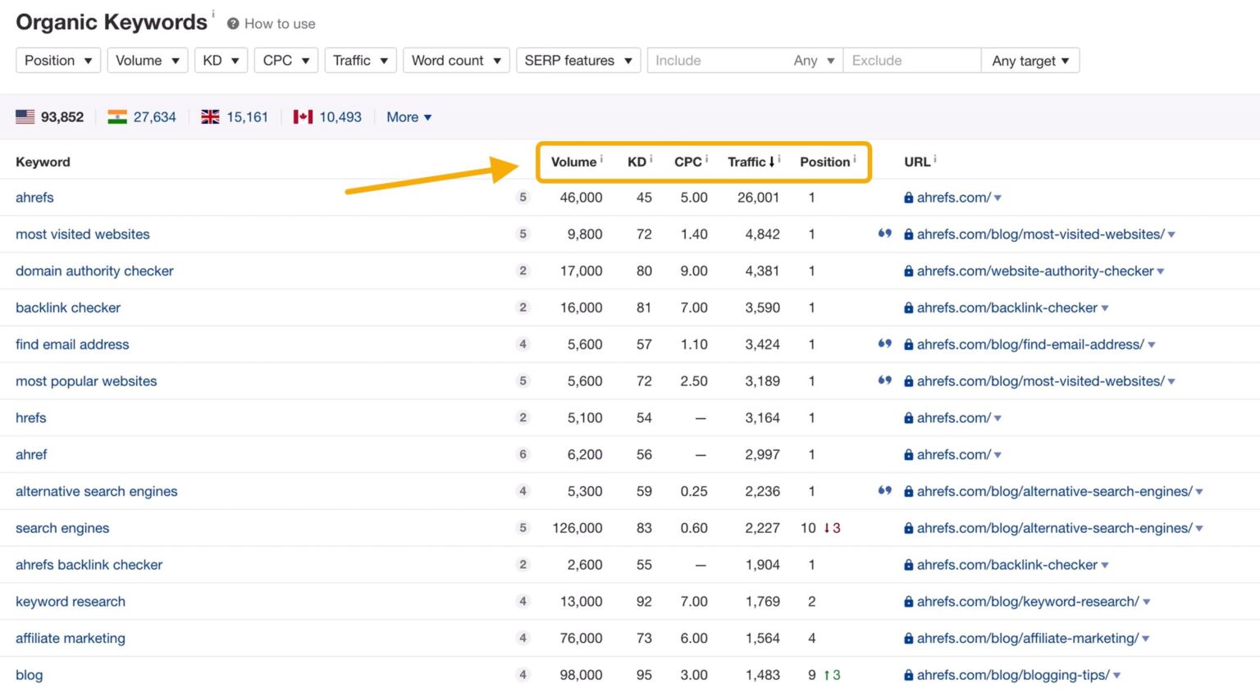The width and height of the screenshot is (1260, 692).
Task: Open the domain authority checker keyword link
Action: click(x=94, y=271)
